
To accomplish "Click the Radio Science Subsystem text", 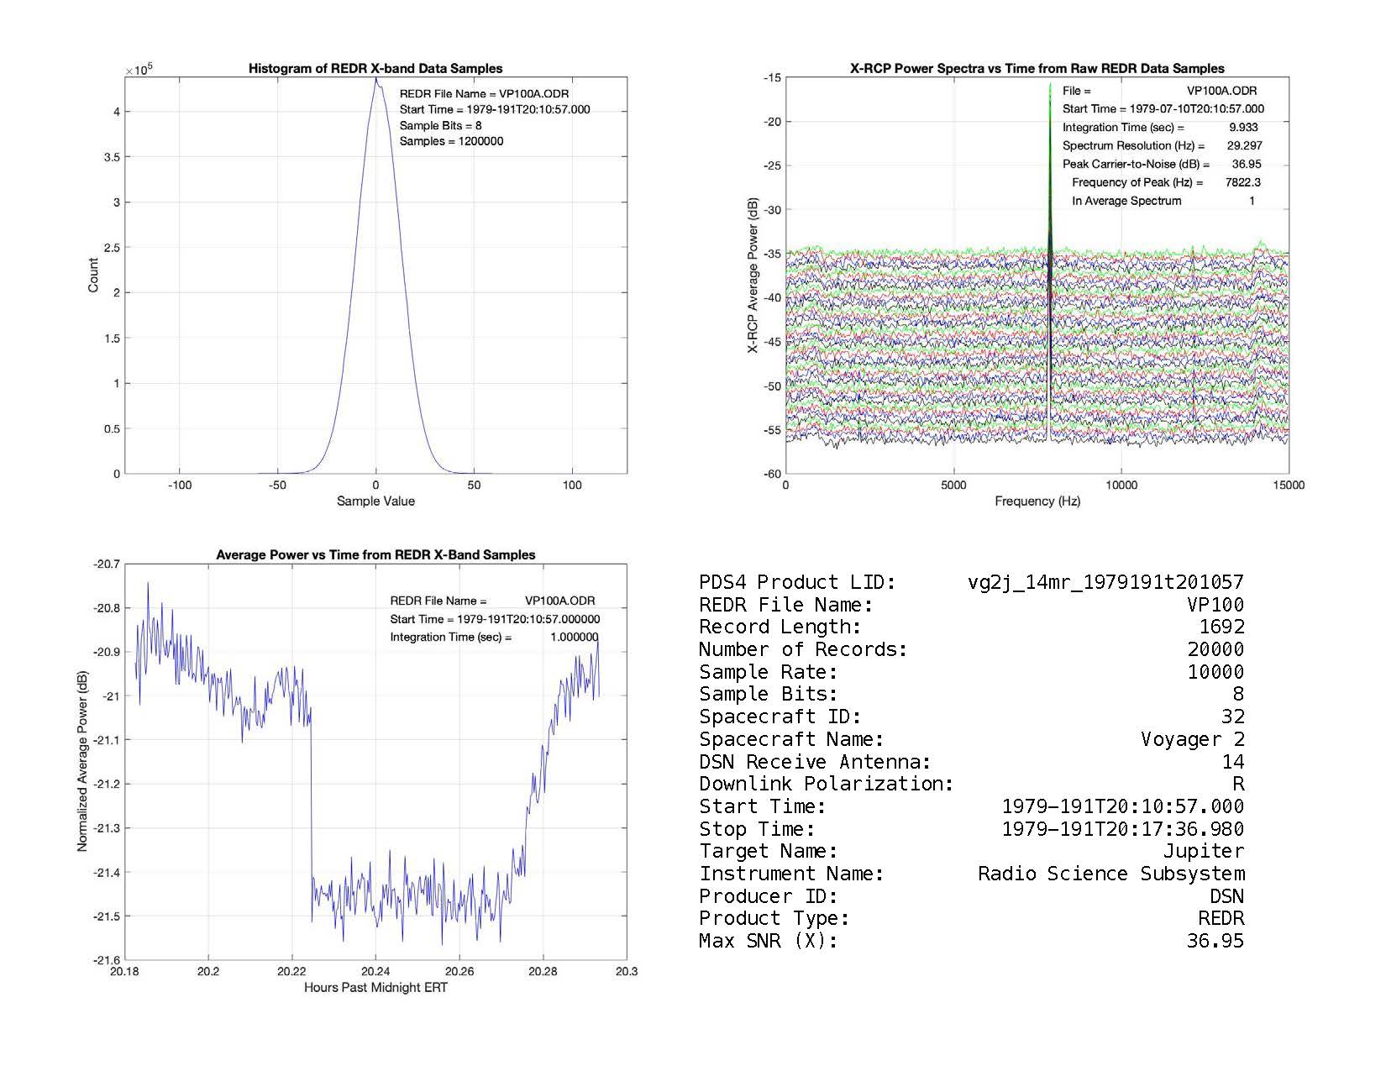I will [1110, 874].
